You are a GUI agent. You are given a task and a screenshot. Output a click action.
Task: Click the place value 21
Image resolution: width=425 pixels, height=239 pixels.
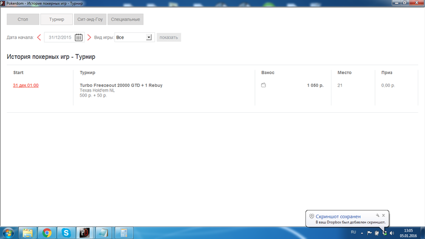tap(340, 86)
